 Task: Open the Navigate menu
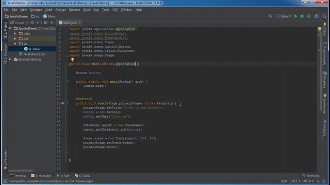(x=36, y=10)
